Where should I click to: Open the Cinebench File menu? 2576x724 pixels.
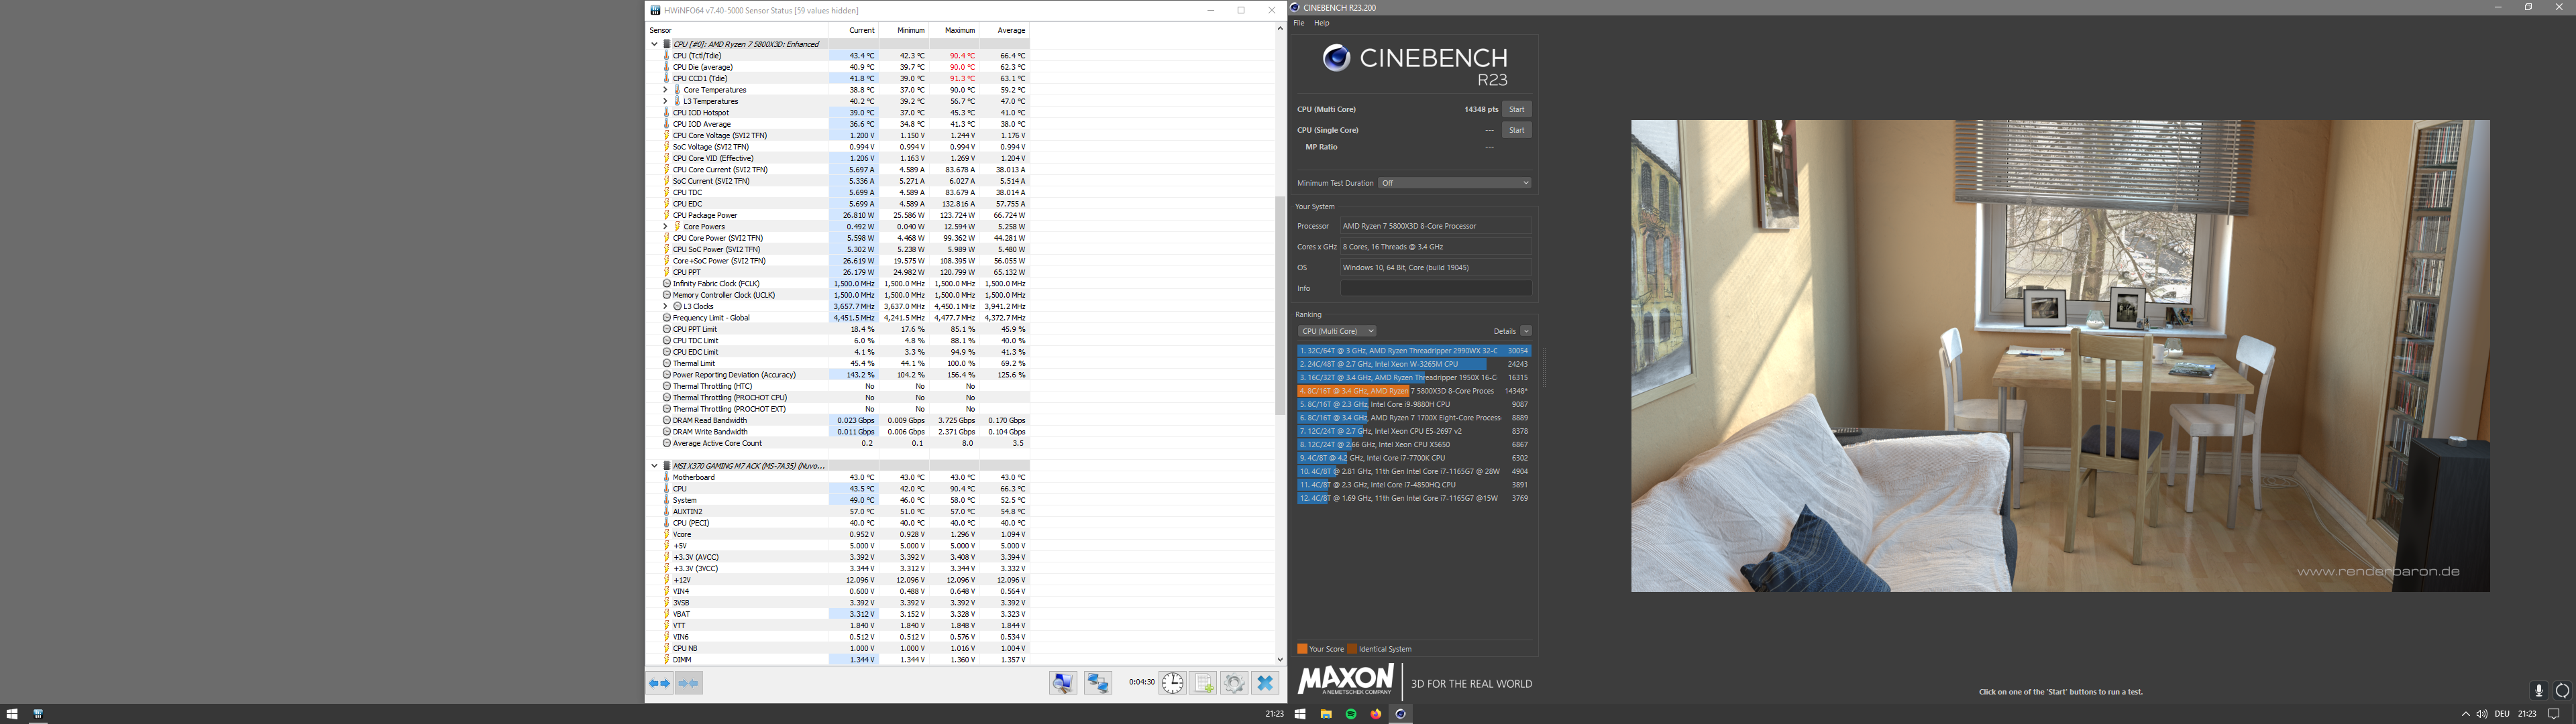click(1299, 23)
